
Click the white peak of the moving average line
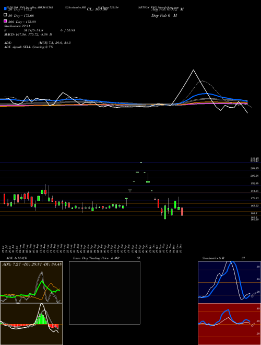coord(193,70)
